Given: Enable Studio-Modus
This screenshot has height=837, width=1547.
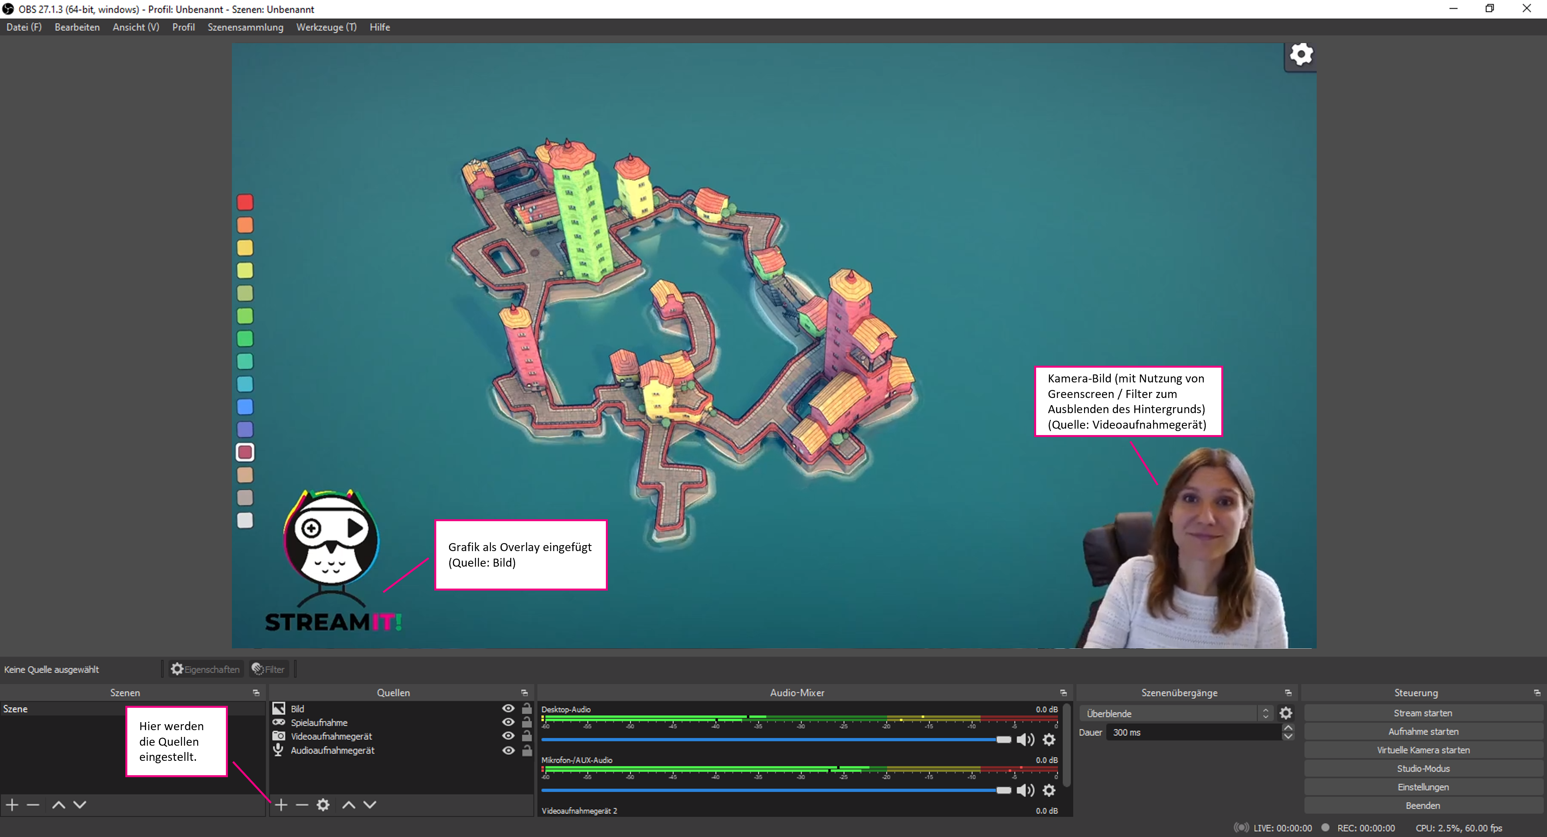Looking at the screenshot, I should click(x=1423, y=768).
